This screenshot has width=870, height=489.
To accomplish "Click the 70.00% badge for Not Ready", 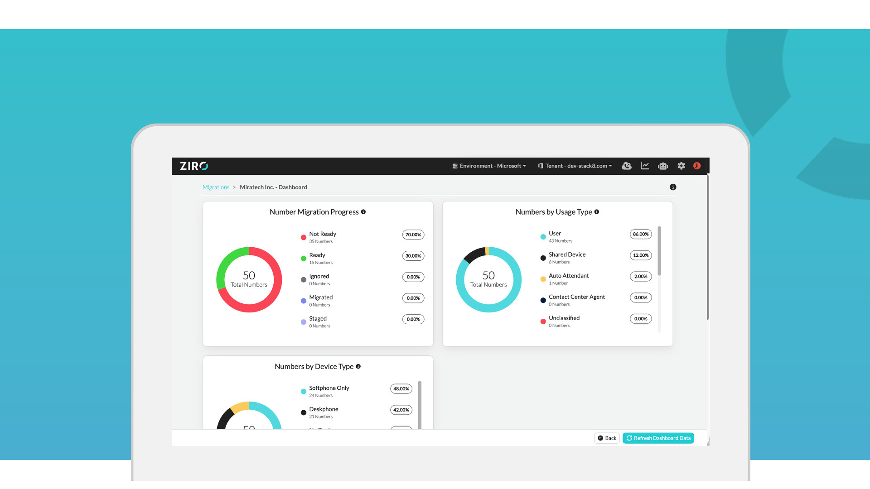I will 413,235.
